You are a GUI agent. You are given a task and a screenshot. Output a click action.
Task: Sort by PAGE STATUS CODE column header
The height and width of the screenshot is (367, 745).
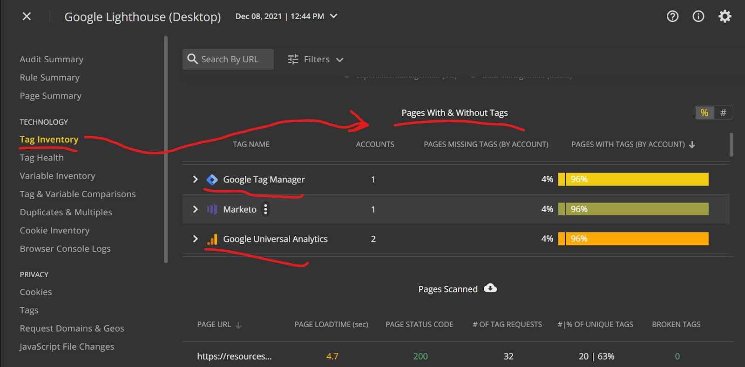click(x=419, y=325)
